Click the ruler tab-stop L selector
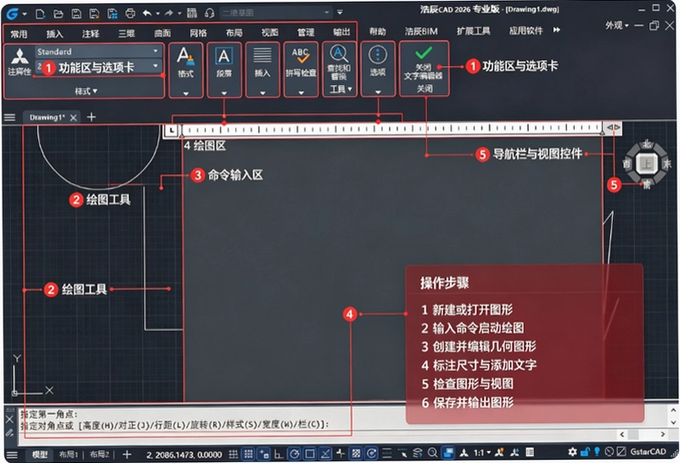 [x=171, y=130]
